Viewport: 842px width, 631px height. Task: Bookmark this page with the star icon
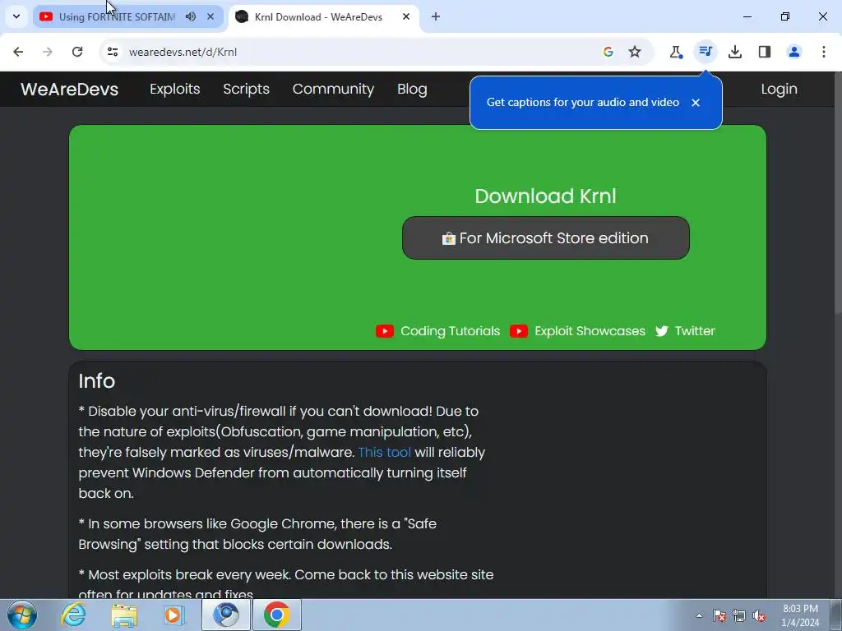635,52
